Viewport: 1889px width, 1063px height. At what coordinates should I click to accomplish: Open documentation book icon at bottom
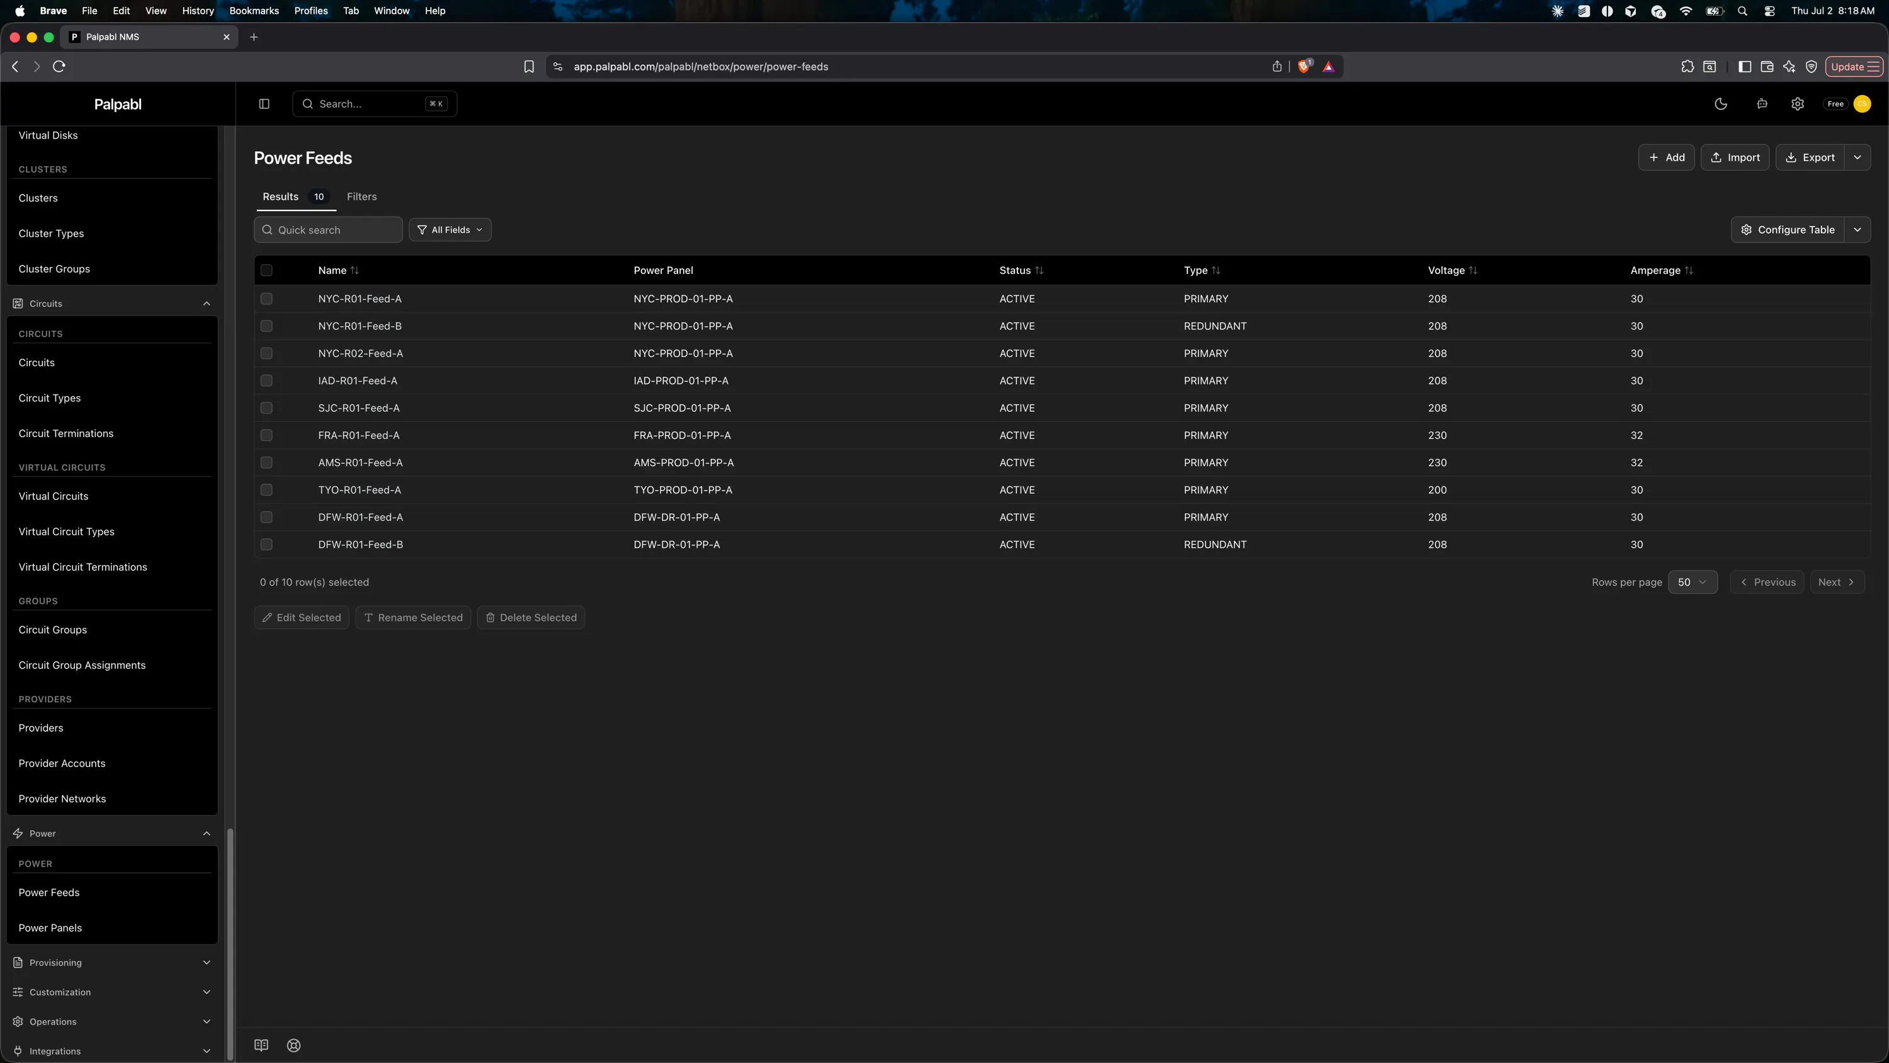coord(261,1045)
